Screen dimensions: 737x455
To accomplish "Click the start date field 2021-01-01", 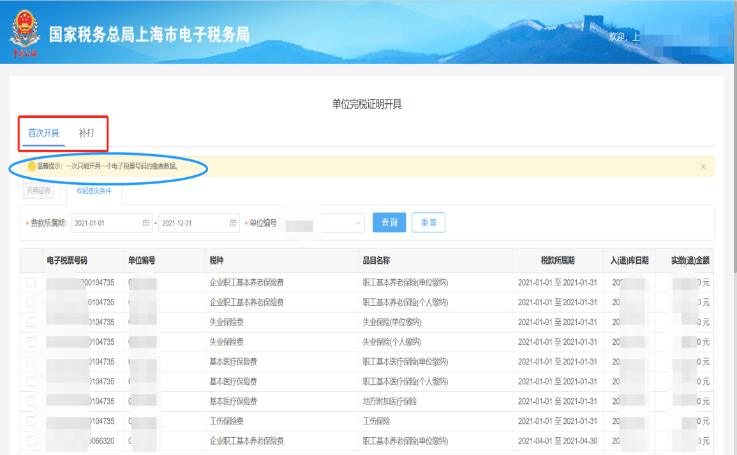I will pyautogui.click(x=105, y=223).
